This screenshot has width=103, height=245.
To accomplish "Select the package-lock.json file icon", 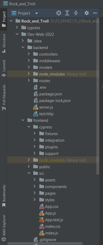I will 36,101.
